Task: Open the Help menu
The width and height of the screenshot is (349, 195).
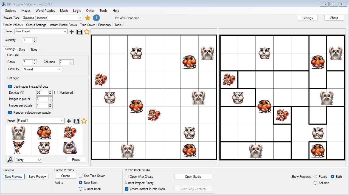Action: point(116,11)
